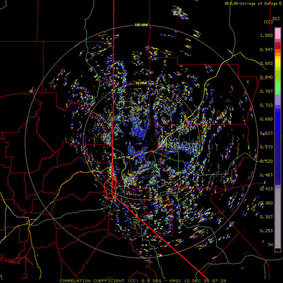Image resolution: width=283 pixels, height=283 pixels.
Task: Click the 0.627 scale value
Action: point(266,133)
